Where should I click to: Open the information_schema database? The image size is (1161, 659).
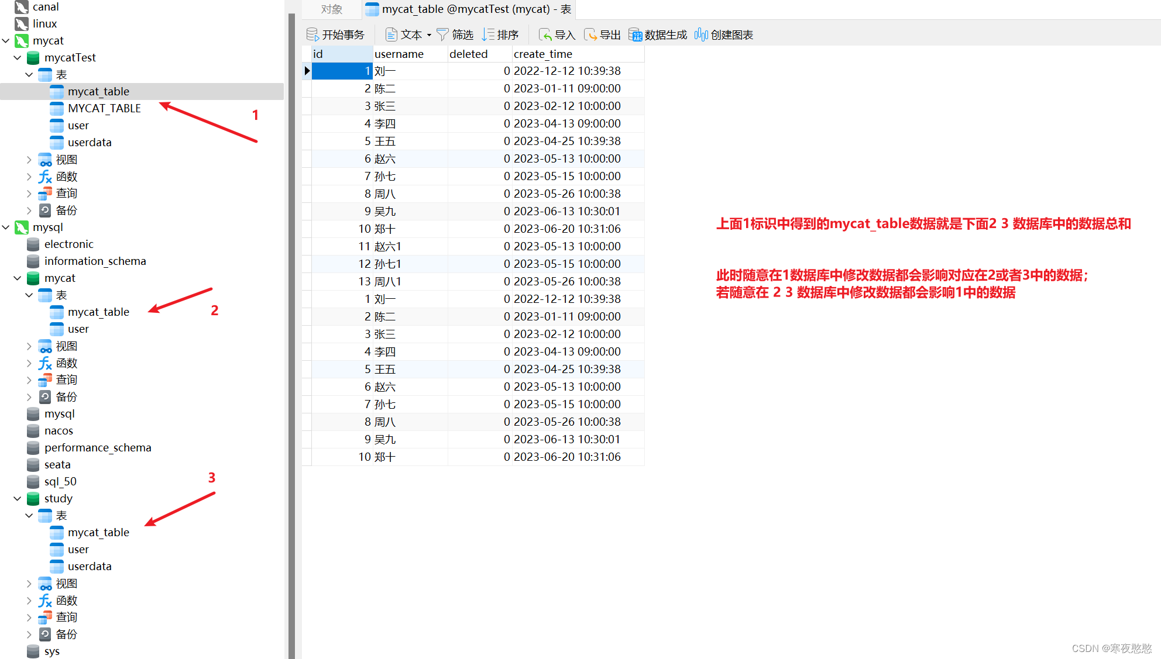95,261
